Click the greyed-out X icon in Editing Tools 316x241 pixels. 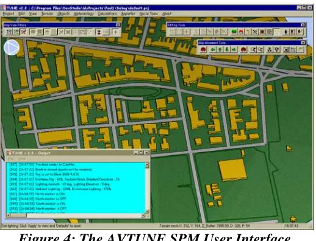click(224, 32)
